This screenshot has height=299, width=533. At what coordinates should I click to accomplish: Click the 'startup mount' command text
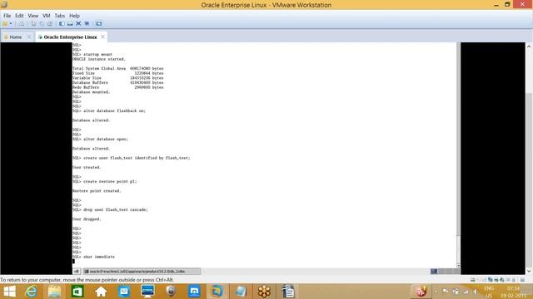[98, 54]
